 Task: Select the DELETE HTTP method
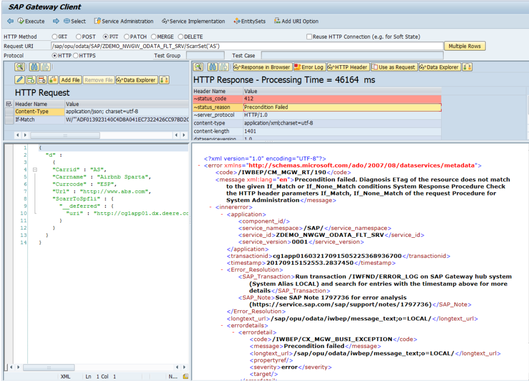click(x=180, y=37)
